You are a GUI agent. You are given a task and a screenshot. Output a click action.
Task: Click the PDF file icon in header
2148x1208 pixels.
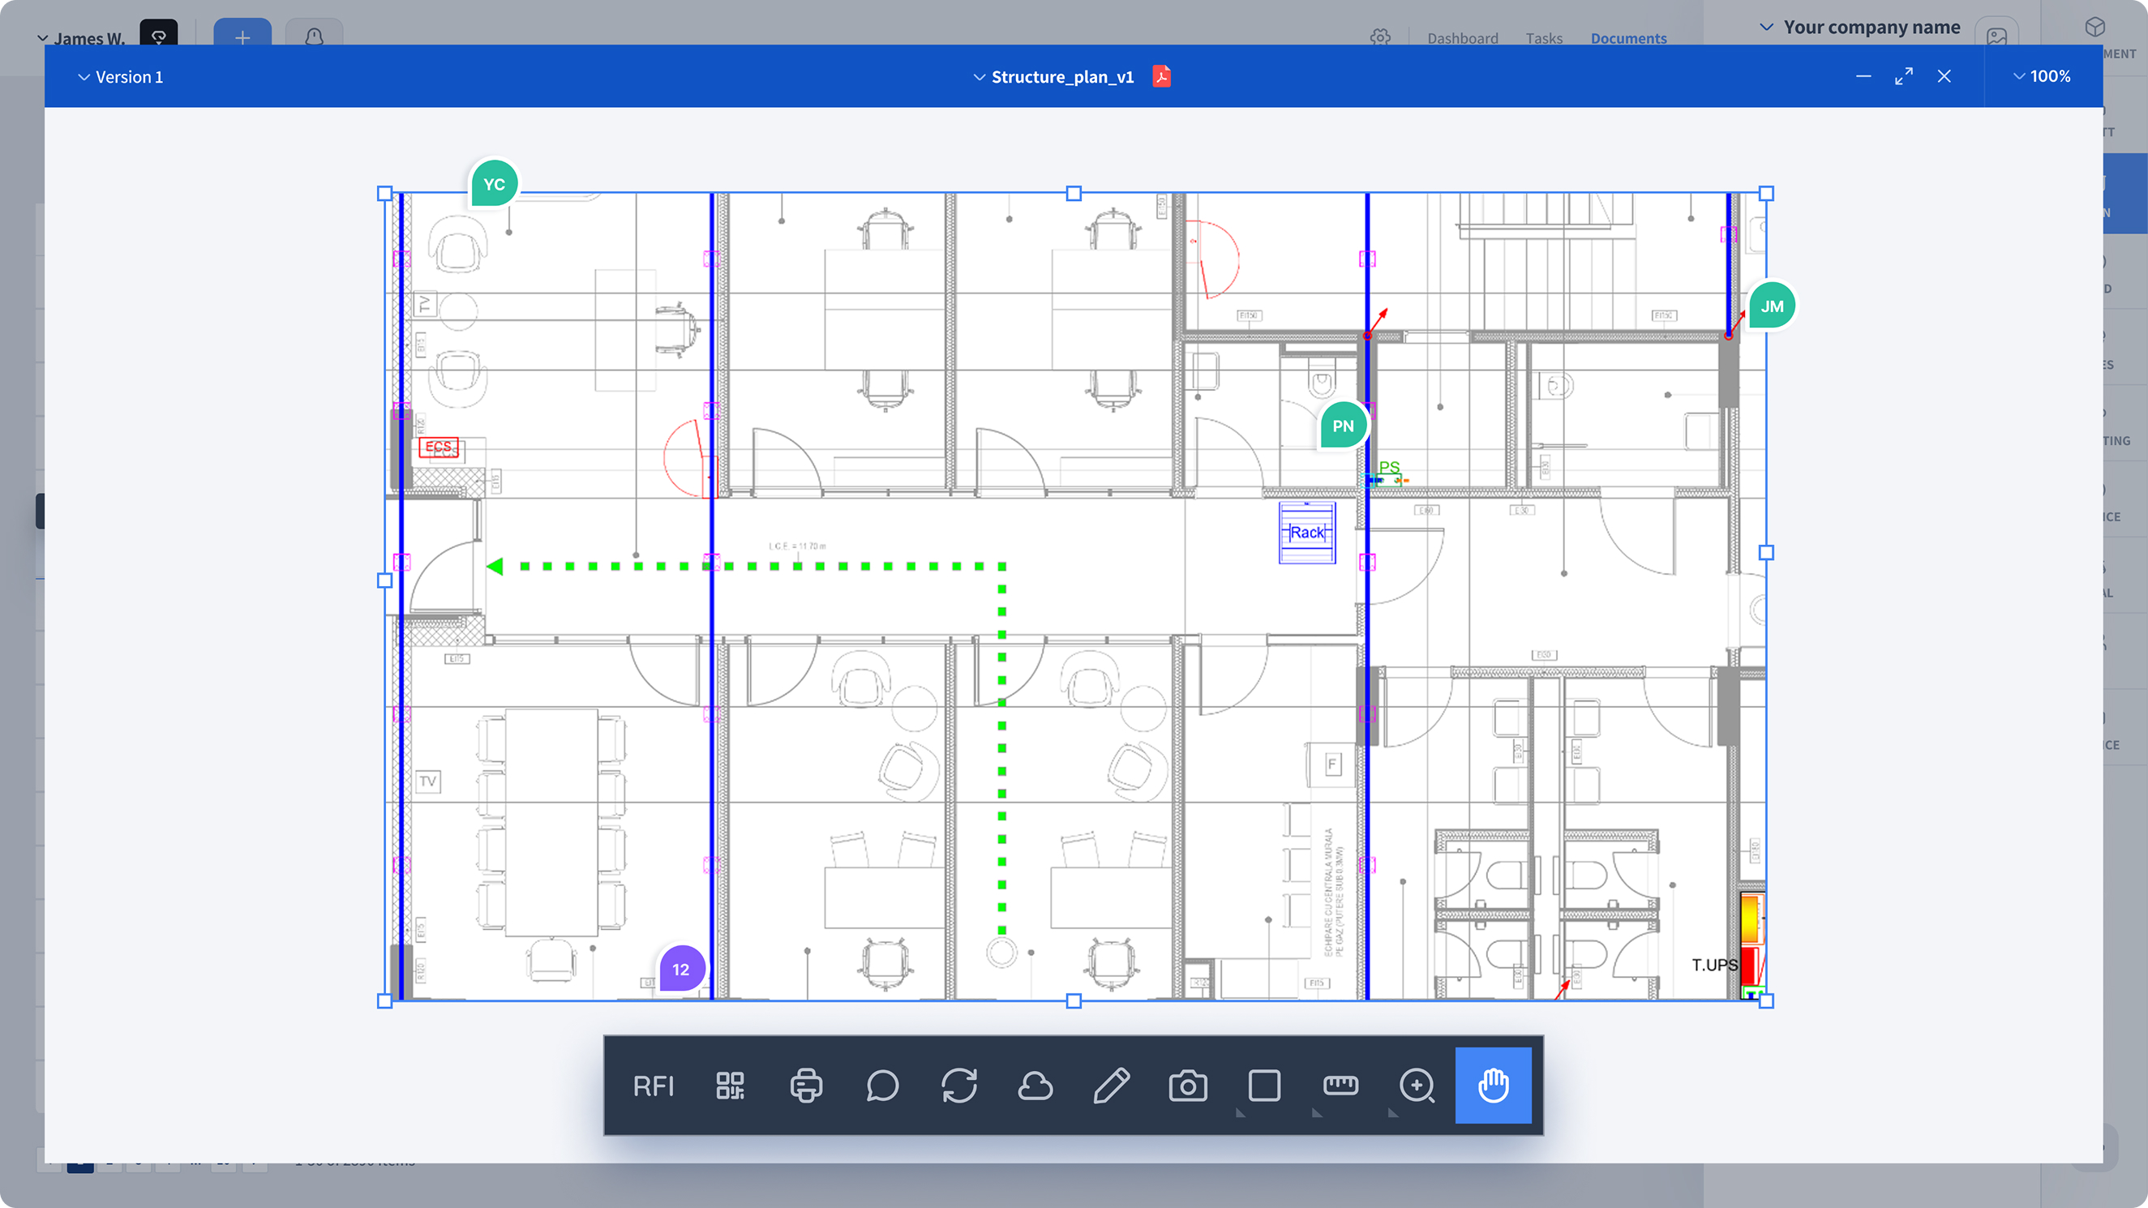pos(1161,77)
